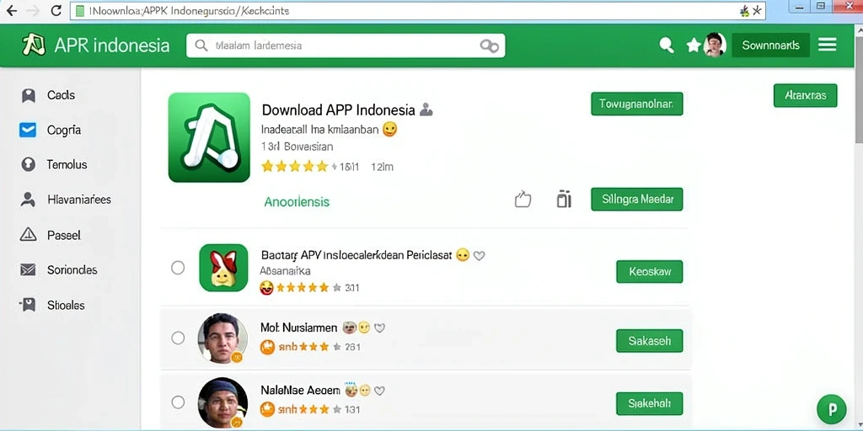This screenshot has height=431, width=863.
Task: Click the Bactarg APV title text
Action: (356, 255)
